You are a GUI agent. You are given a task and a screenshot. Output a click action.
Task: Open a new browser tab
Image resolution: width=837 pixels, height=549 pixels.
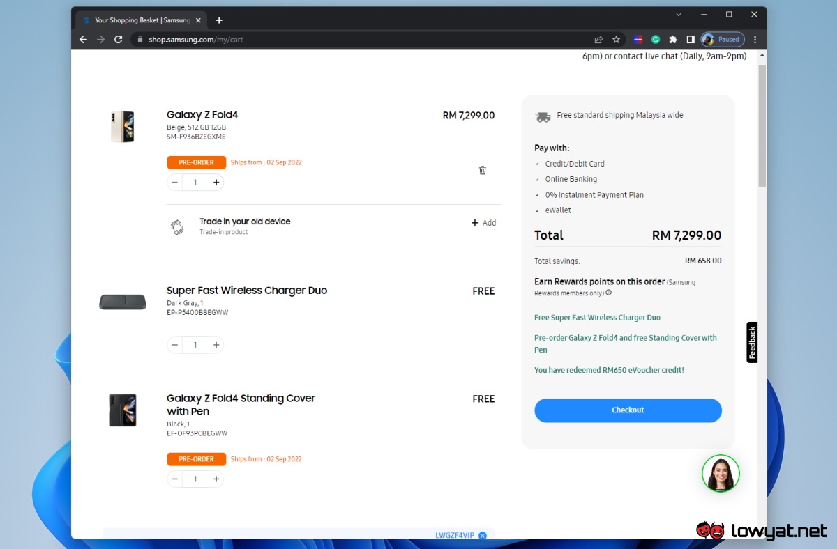coord(219,20)
